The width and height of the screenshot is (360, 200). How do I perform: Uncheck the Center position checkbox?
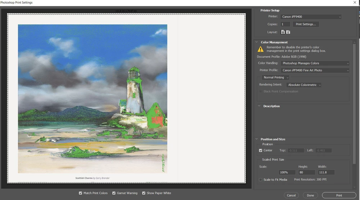pyautogui.click(x=261, y=150)
